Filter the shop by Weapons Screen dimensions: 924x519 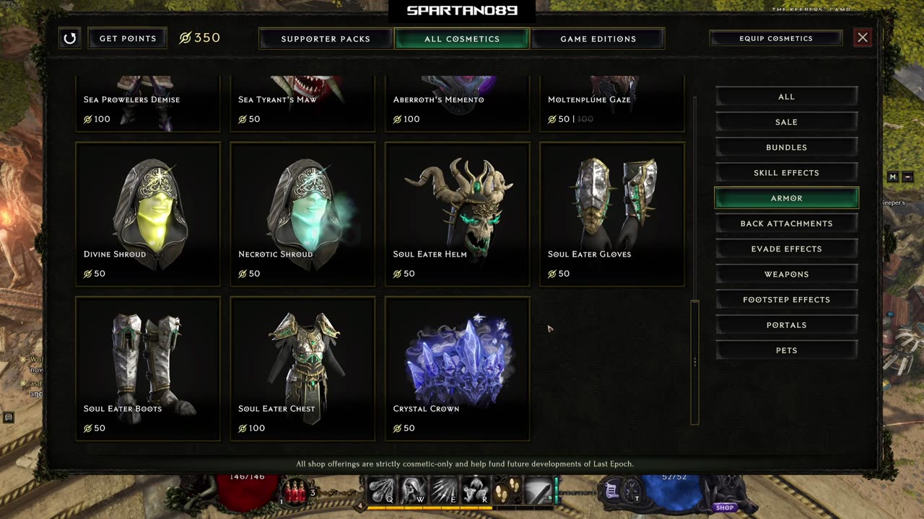tap(787, 274)
